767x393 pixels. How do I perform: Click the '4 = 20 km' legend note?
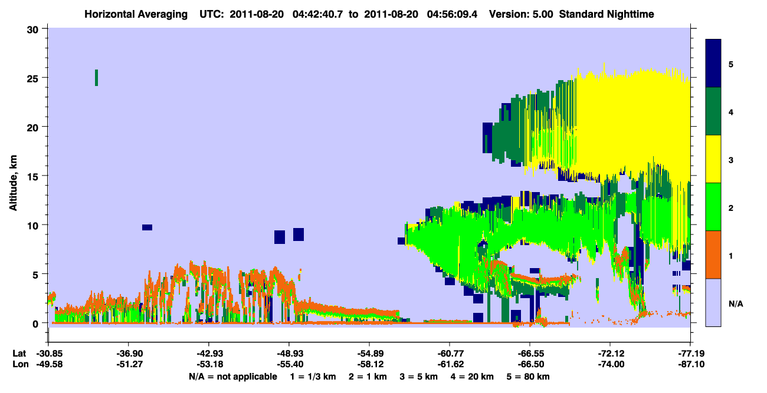473,377
